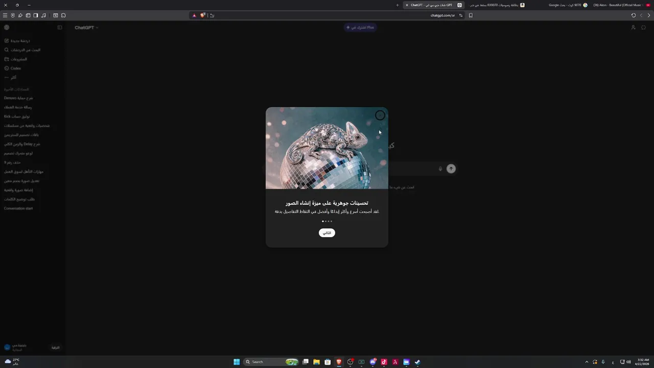This screenshot has width=654, height=368.
Task: Open File Explorer from the taskbar
Action: (x=316, y=362)
